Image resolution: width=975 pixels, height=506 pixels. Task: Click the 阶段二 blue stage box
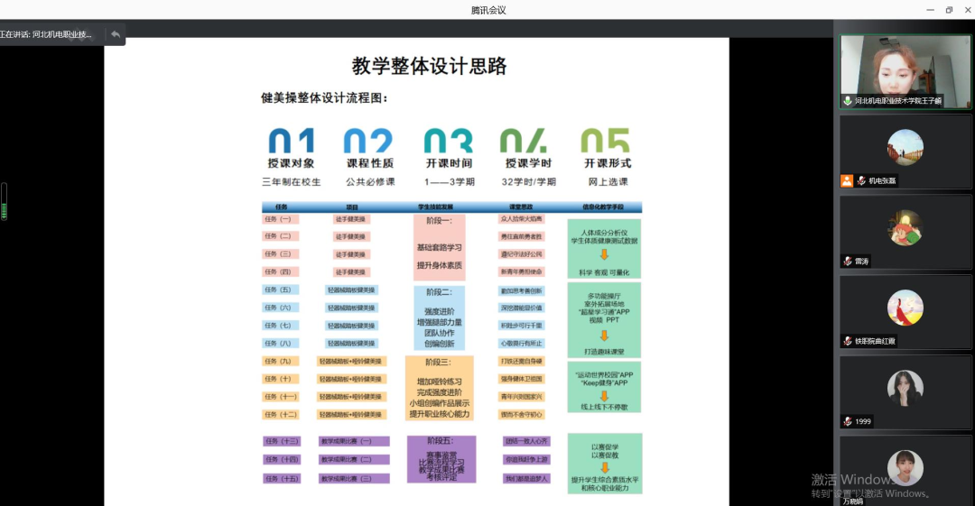[x=439, y=317]
